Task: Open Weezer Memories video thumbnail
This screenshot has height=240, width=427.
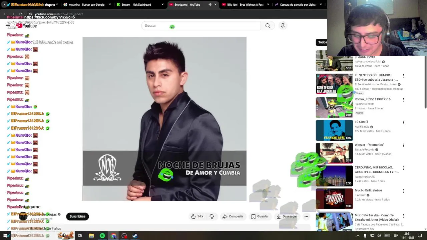Action: tap(334, 153)
